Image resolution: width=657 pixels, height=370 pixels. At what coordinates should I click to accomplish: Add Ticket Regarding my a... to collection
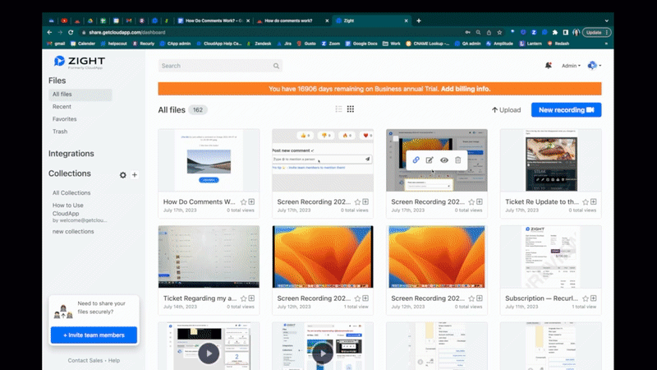(x=251, y=298)
